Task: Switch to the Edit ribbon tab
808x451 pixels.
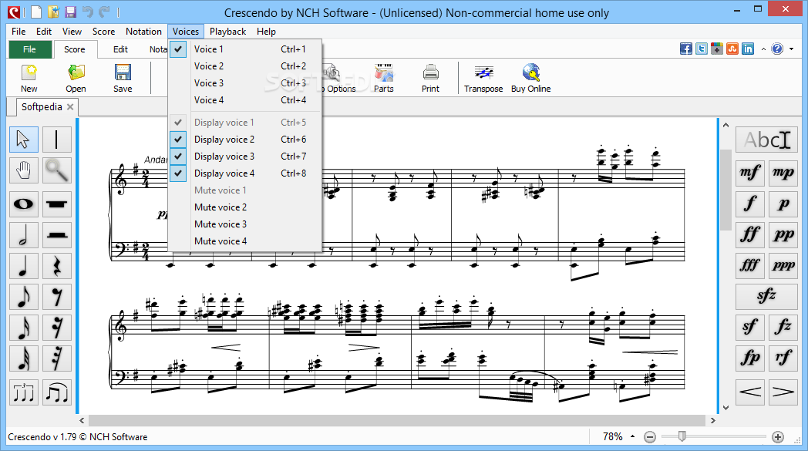Action: tap(120, 49)
